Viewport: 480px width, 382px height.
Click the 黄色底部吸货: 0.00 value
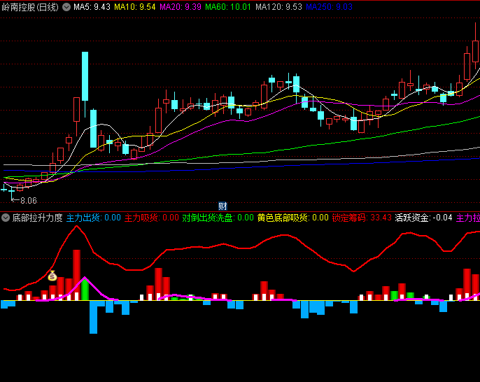click(293, 218)
